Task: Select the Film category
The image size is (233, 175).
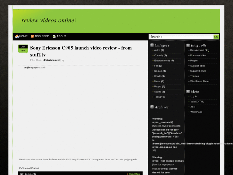Action: (156, 66)
